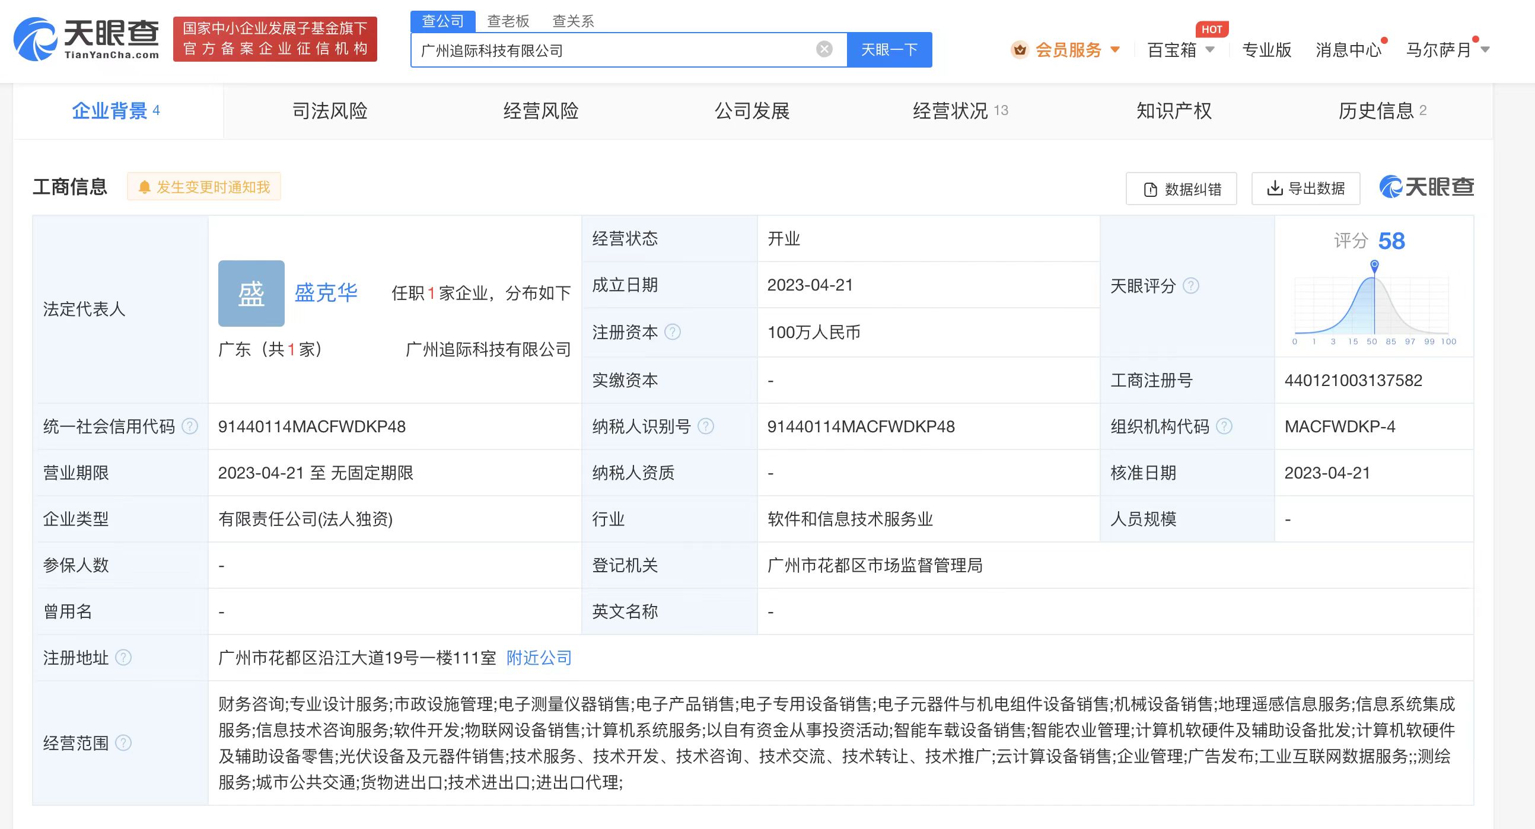Viewport: 1535px width, 829px height.
Task: Open the 经营风险 tab
Action: pos(541,111)
